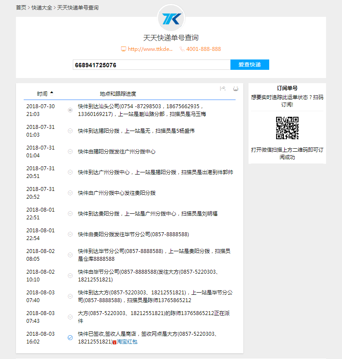
Task: Click the 天天快递单号查询 page title
Action: 171,38
